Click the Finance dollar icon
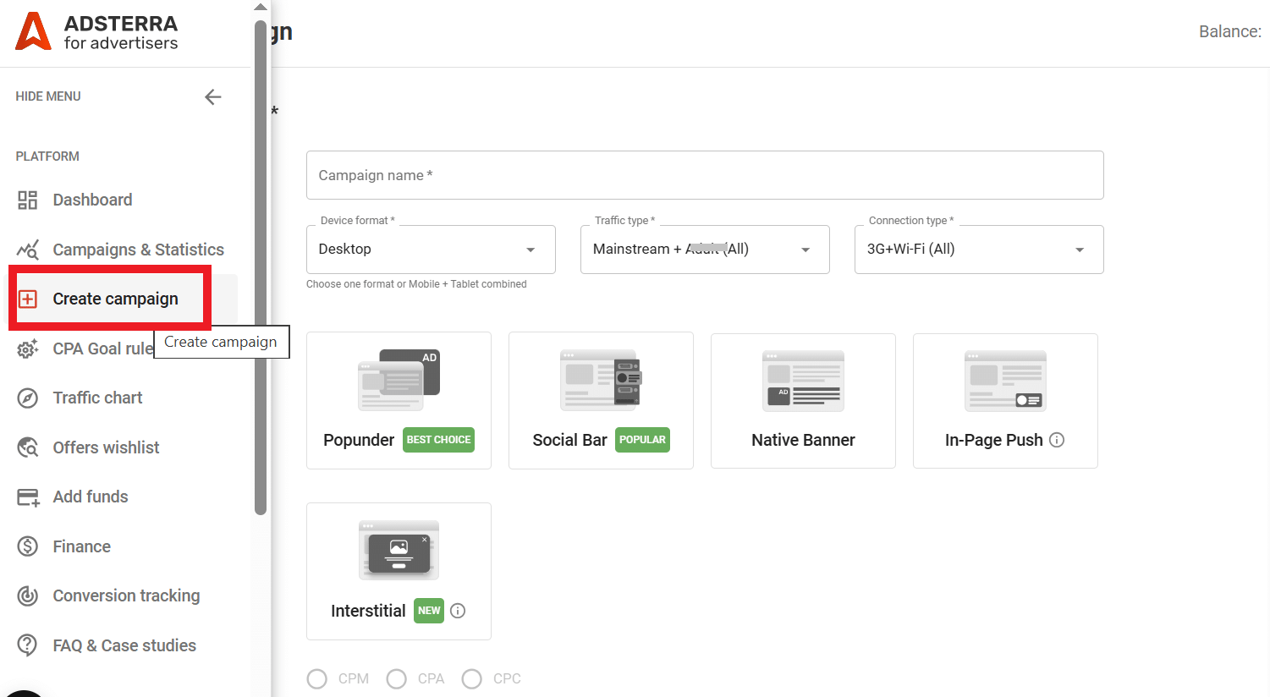Screen dimensions: 1270x697 (x=28, y=546)
